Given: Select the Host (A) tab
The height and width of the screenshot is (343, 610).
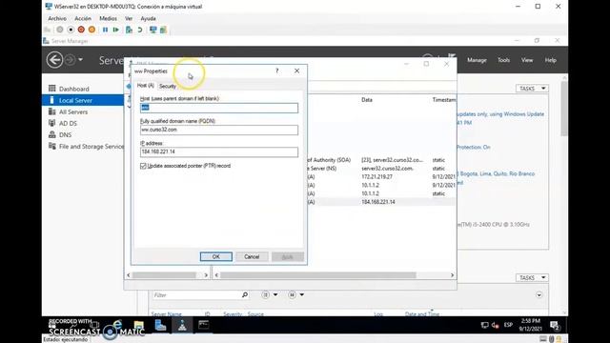Looking at the screenshot, I should (x=146, y=85).
